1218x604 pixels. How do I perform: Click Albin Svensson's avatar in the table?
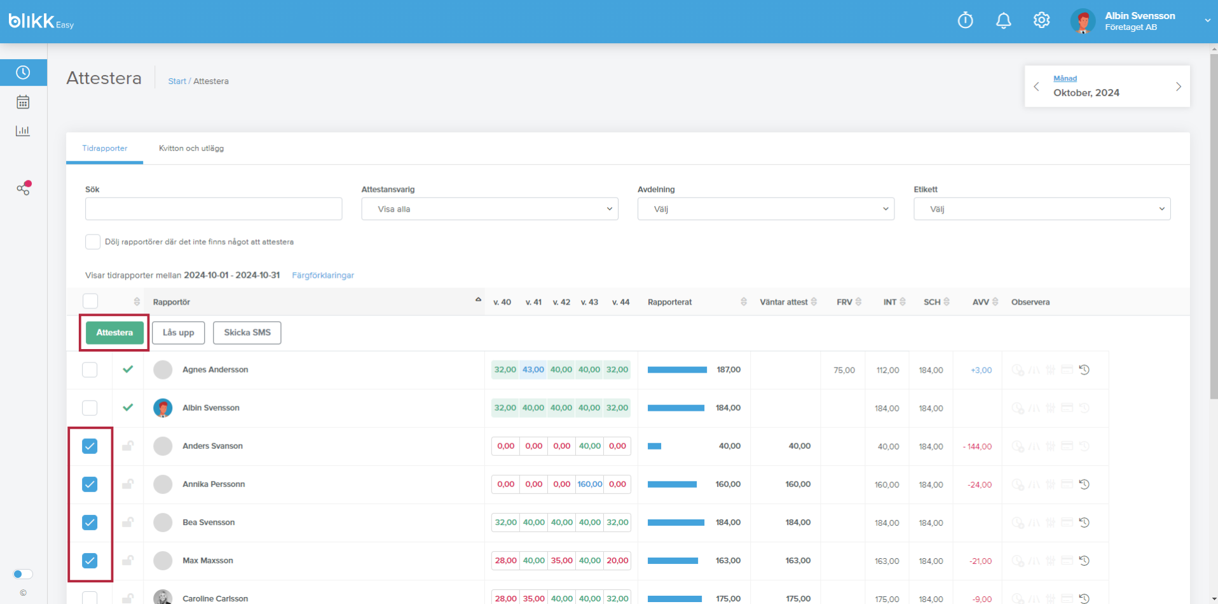(x=163, y=408)
